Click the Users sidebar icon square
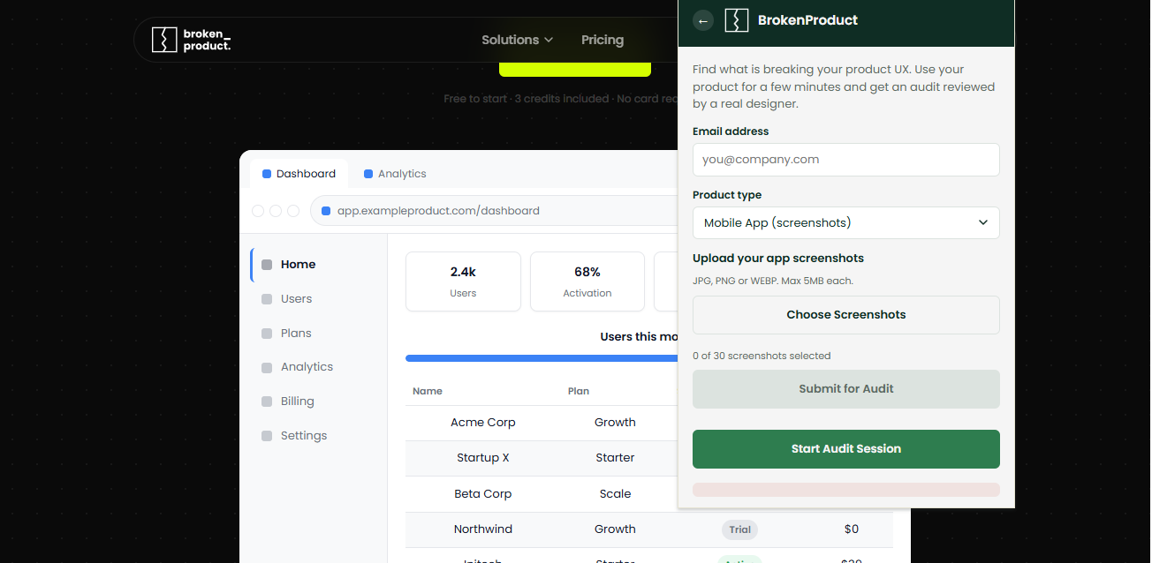 click(267, 299)
